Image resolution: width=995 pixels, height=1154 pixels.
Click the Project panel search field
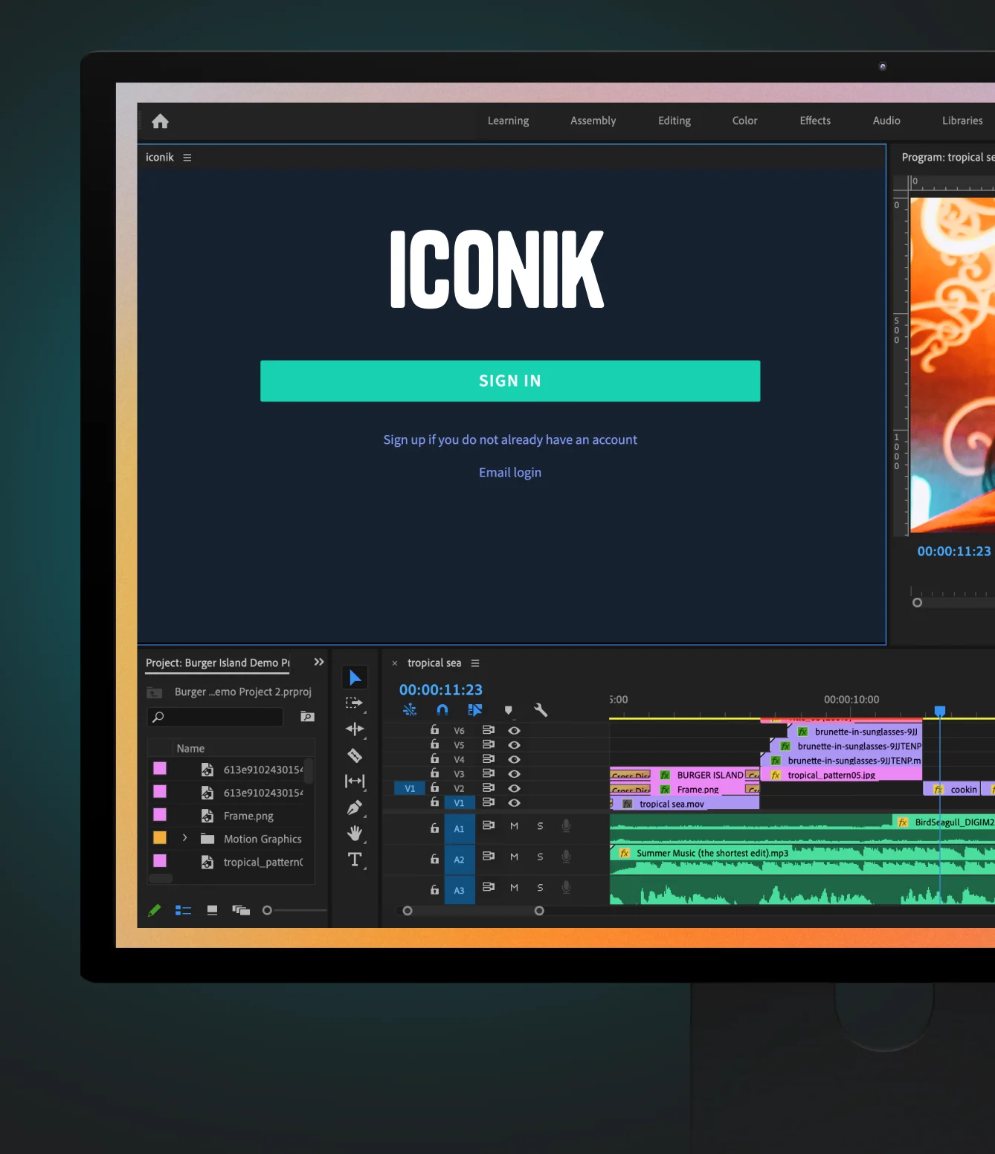[216, 717]
